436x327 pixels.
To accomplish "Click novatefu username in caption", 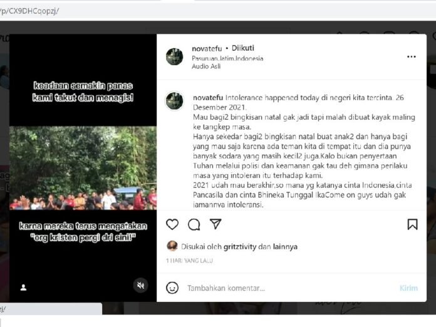I will tap(208, 98).
